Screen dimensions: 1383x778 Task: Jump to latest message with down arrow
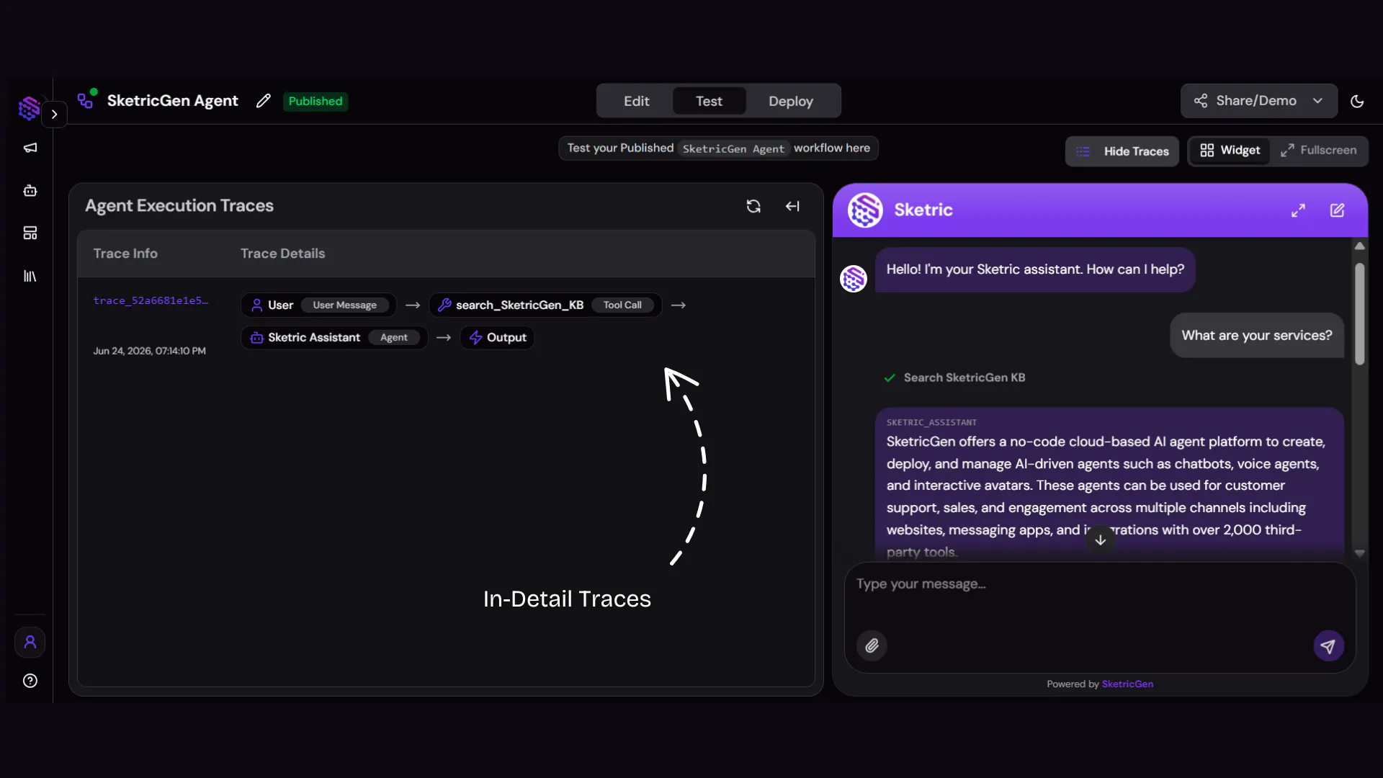point(1100,540)
